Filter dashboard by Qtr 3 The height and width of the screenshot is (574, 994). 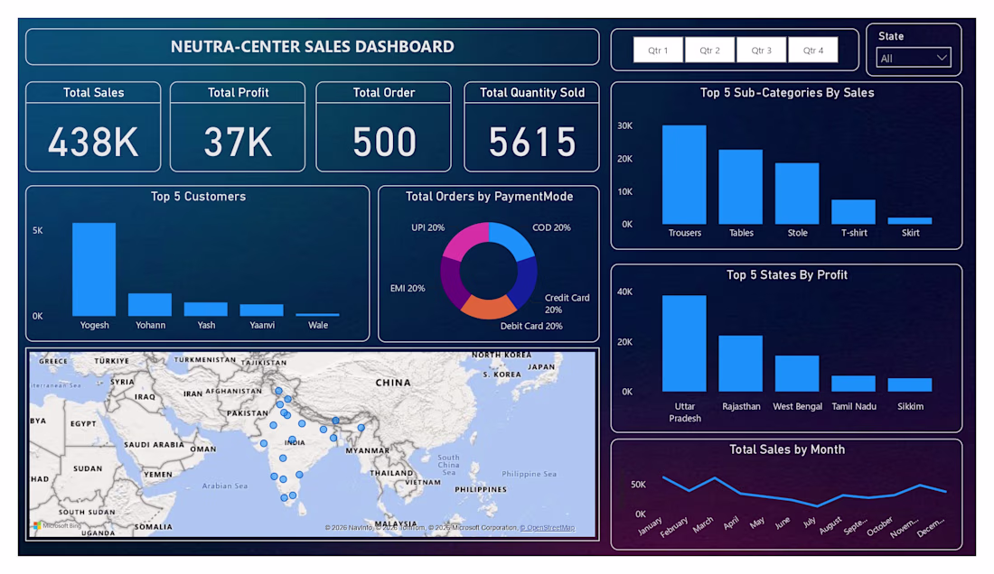pos(762,50)
